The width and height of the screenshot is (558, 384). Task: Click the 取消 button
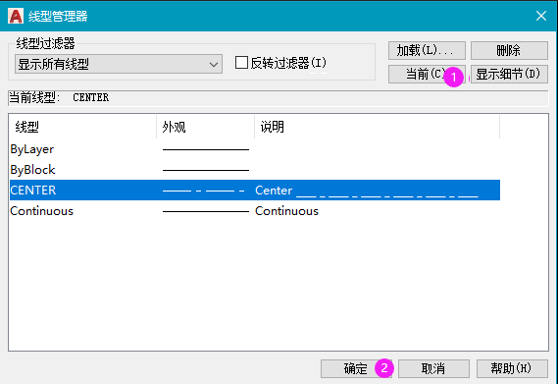[x=433, y=368]
